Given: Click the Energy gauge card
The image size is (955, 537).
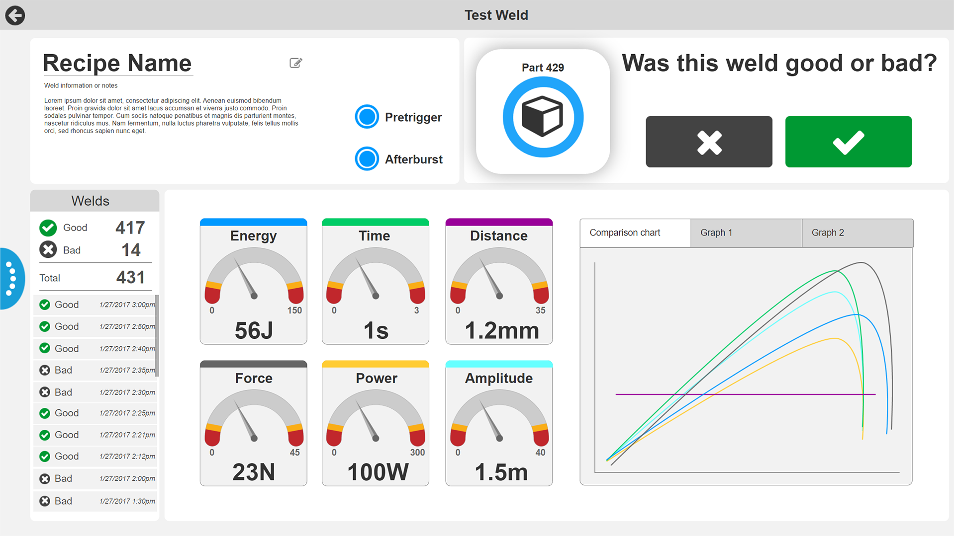Looking at the screenshot, I should point(253,282).
